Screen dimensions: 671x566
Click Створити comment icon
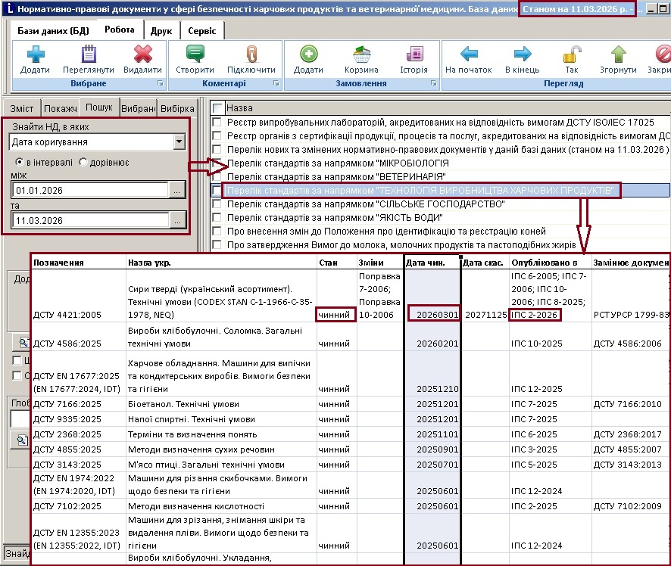195,54
